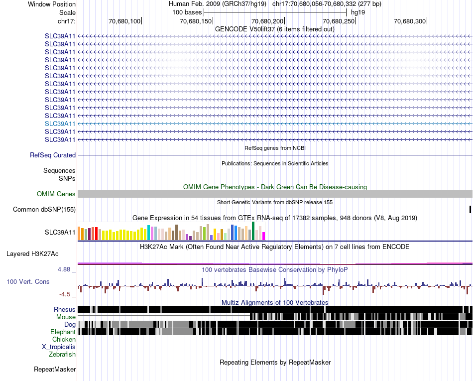Click the tall dark green GTEx expression bar

click(x=253, y=231)
